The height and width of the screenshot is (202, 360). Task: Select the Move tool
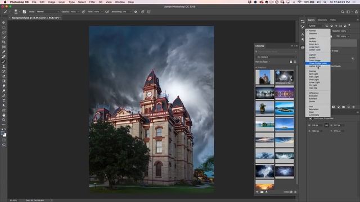tap(4, 22)
